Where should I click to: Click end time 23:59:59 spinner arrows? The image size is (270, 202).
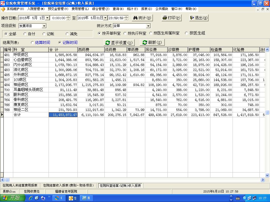[126, 18]
